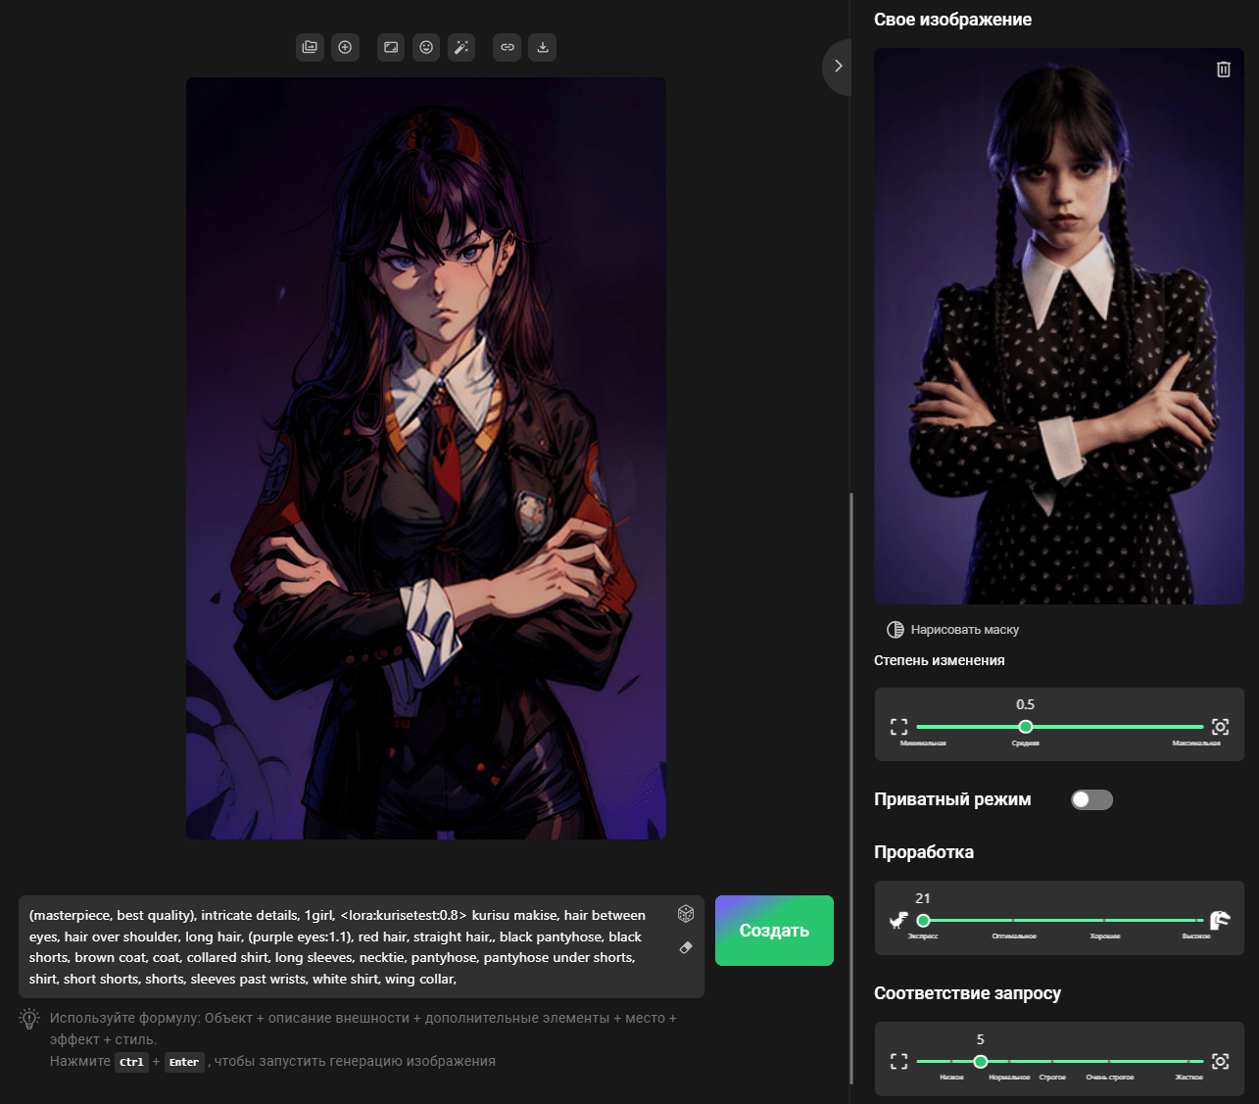Click the smiley face icon
Image resolution: width=1259 pixels, height=1104 pixels.
(426, 47)
